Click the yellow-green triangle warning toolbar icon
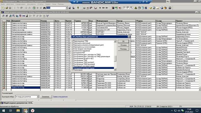 coord(136,8)
